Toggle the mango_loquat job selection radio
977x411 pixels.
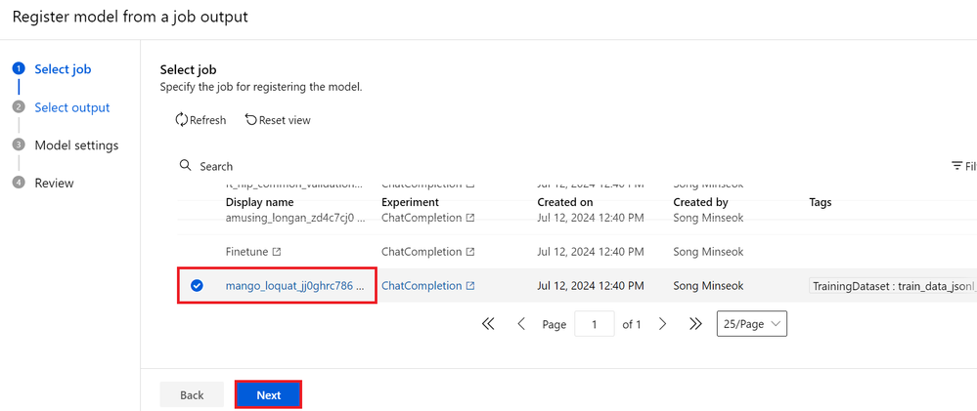coord(197,286)
